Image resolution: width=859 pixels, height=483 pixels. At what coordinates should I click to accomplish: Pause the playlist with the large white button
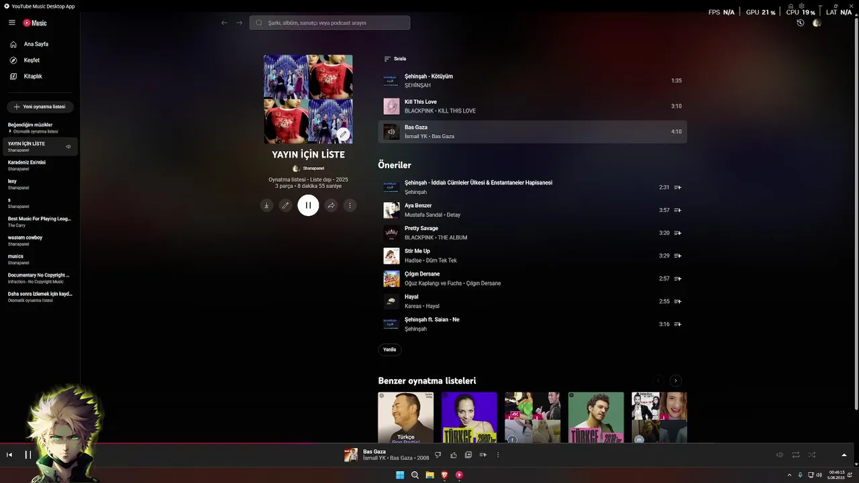coord(308,205)
